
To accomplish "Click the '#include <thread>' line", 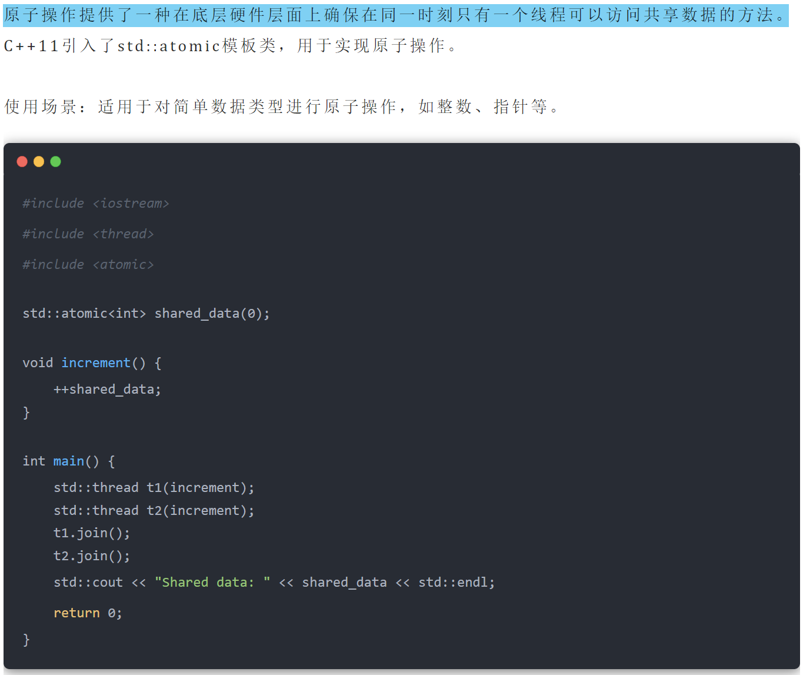I will coord(88,234).
